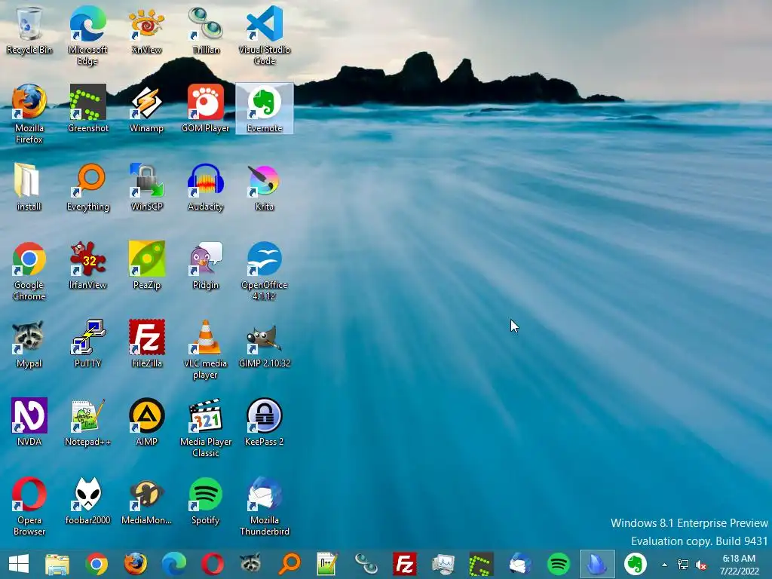
Task: Open Notepad++ from the taskbar
Action: [x=328, y=564]
